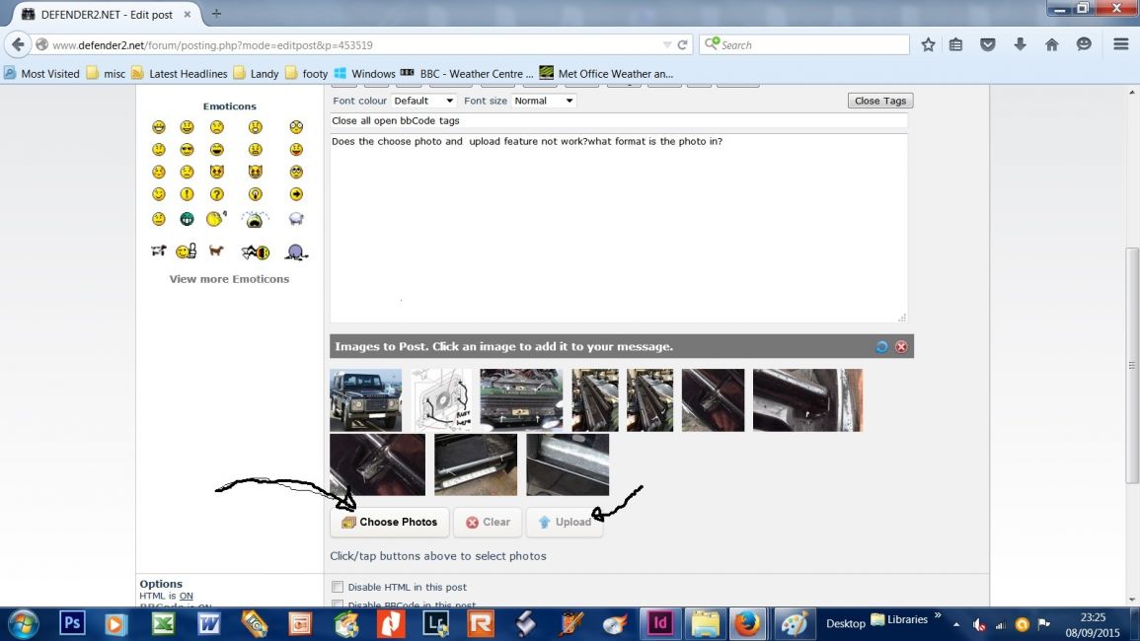The image size is (1140, 641).
Task: Insert the green sick-face emoticon
Action: click(187, 219)
